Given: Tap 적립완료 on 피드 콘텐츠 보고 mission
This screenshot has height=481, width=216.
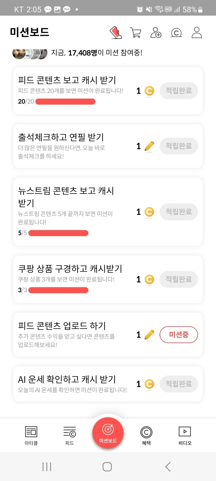Looking at the screenshot, I should [x=179, y=91].
